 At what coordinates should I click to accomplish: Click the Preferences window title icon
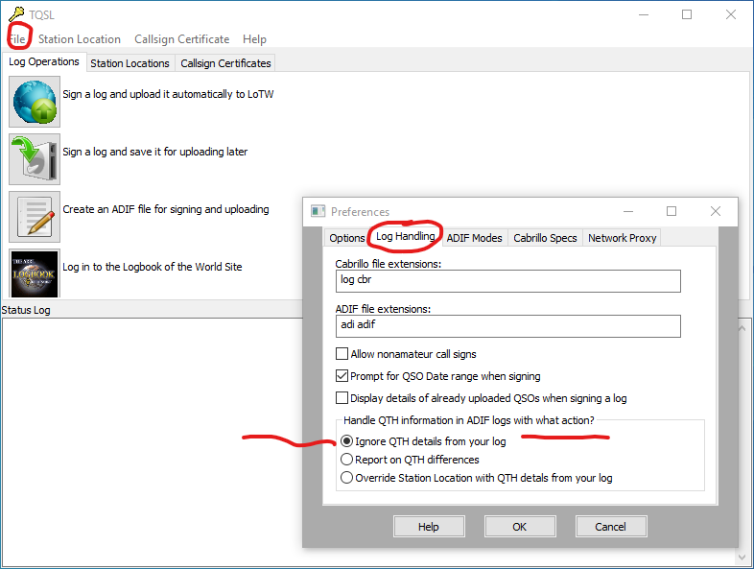pos(318,211)
